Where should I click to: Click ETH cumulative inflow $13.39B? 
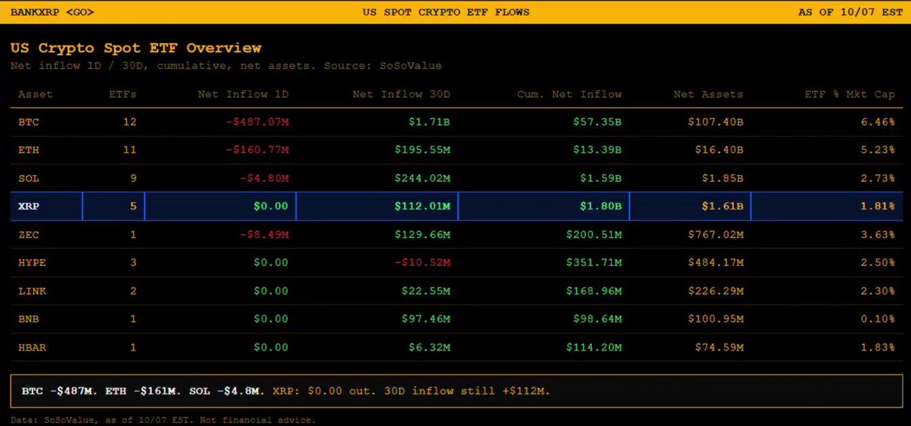(597, 150)
